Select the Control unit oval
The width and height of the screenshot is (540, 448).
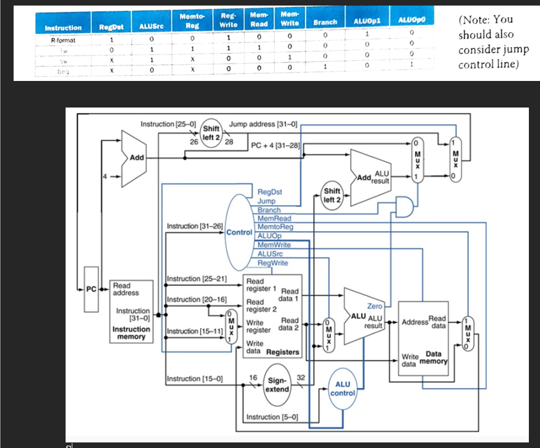(240, 232)
